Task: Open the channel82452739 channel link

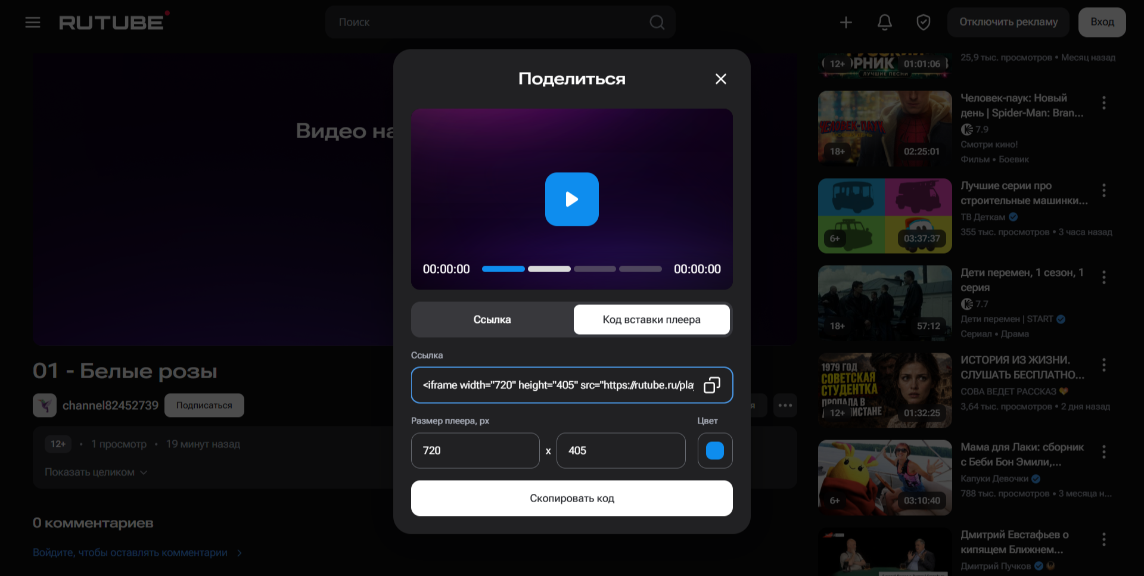Action: coord(110,405)
